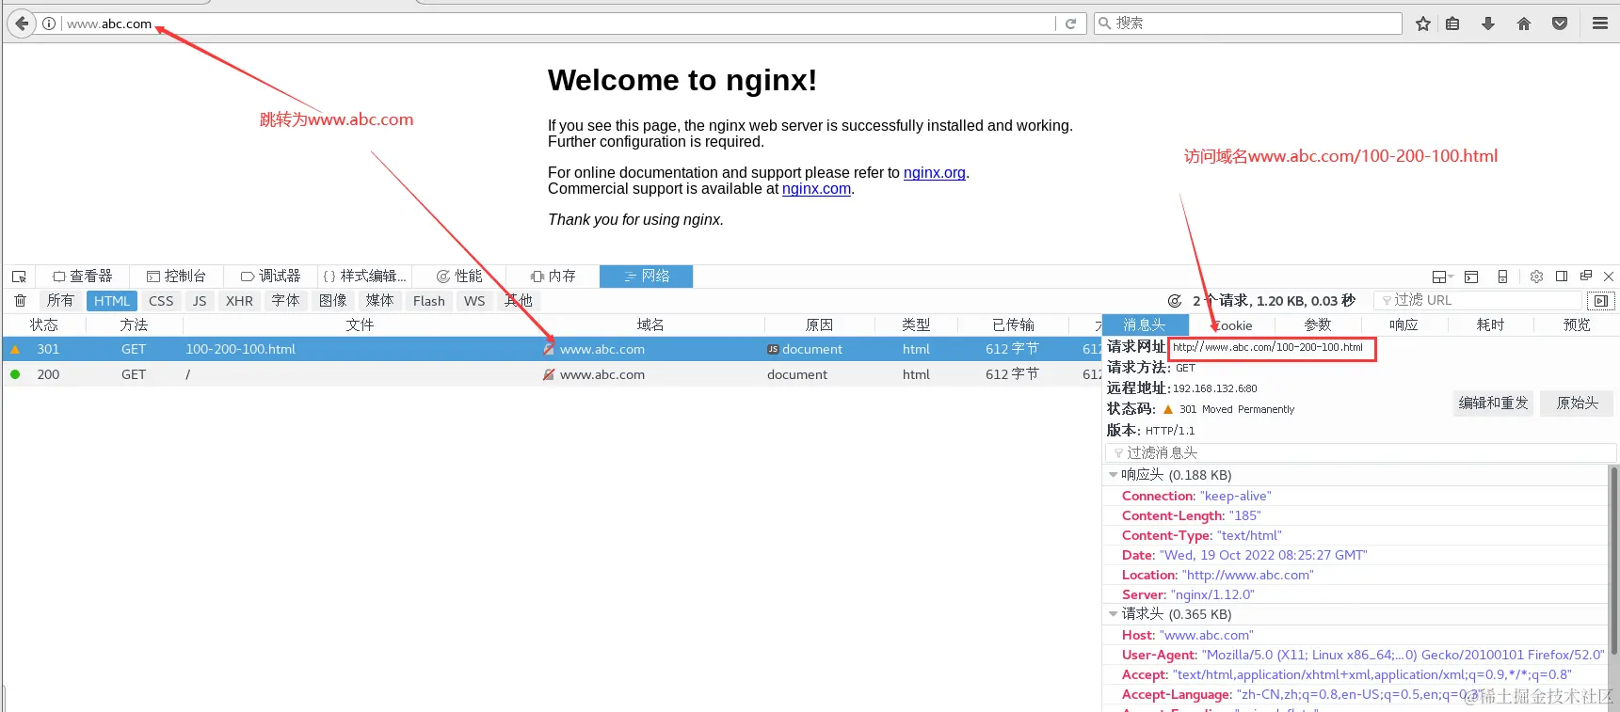Follow the nginx.org link
This screenshot has height=712, width=1620.
point(935,173)
